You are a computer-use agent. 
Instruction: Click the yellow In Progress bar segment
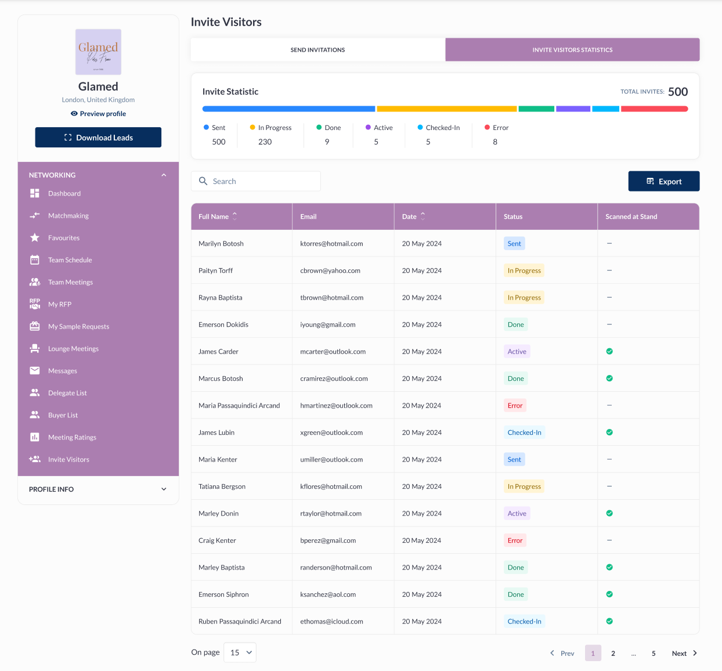pos(446,109)
